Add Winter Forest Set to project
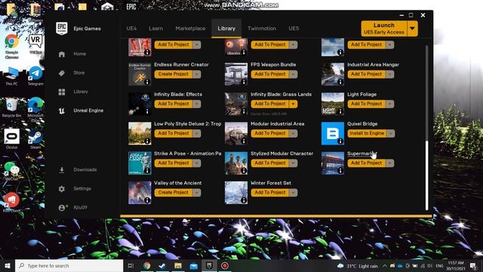Screen dimensions: 483x272 click(x=270, y=193)
